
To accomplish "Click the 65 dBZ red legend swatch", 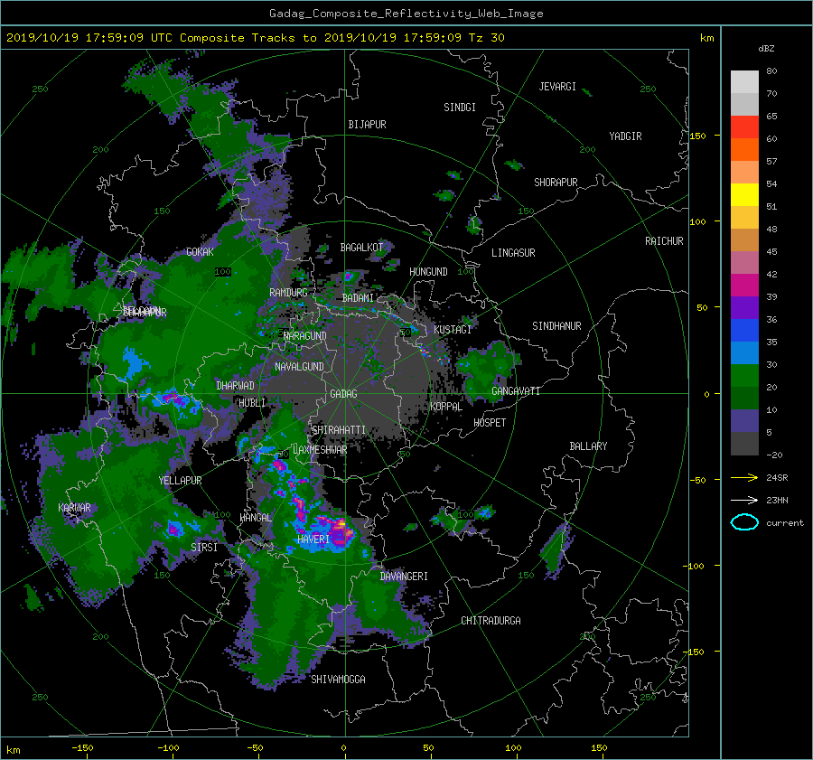I will coord(744,127).
